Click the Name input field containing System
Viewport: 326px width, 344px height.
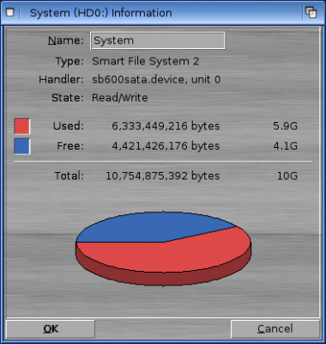click(x=158, y=40)
